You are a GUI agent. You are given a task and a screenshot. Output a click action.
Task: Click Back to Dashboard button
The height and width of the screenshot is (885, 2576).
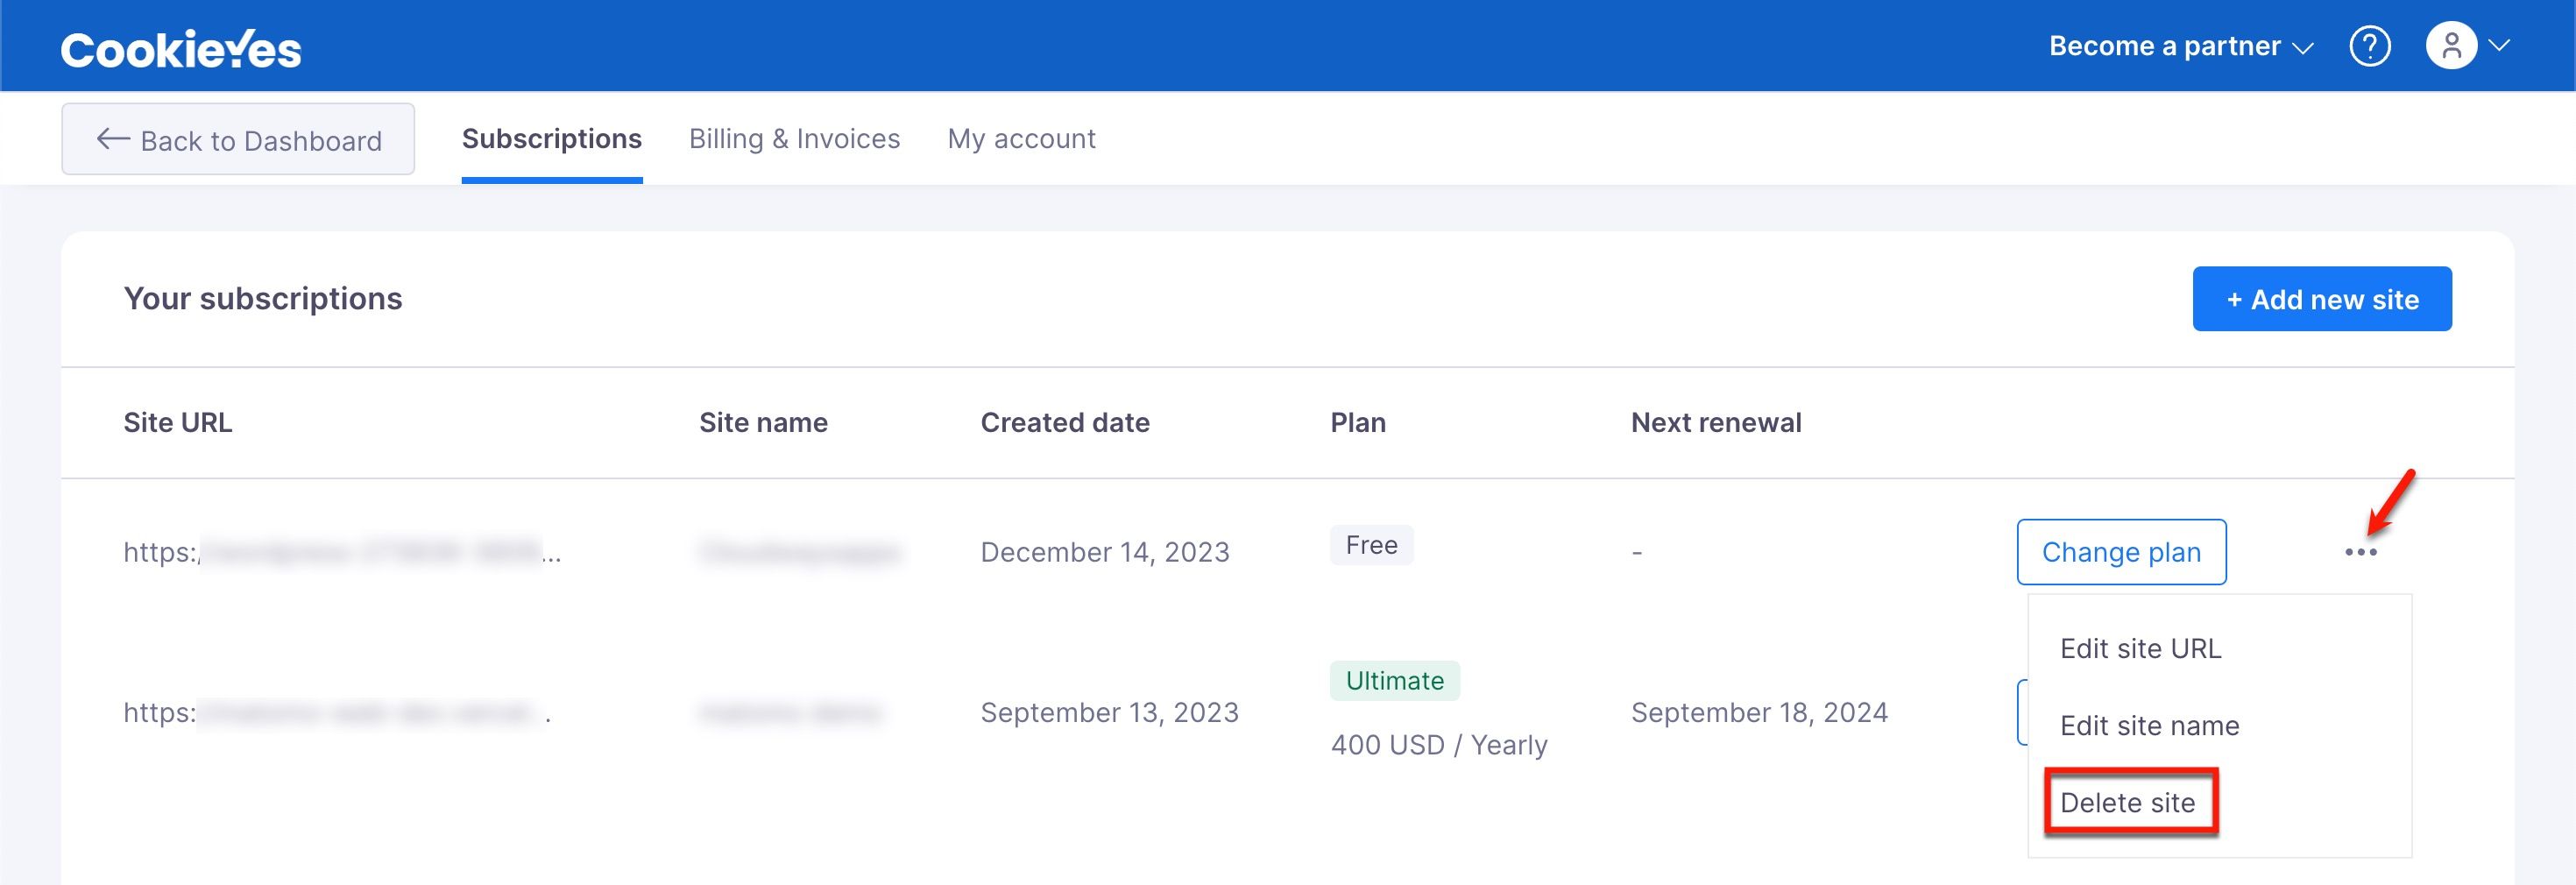click(238, 139)
